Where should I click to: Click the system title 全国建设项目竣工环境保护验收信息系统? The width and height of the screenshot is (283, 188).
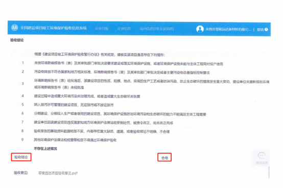pyautogui.click(x=54, y=28)
